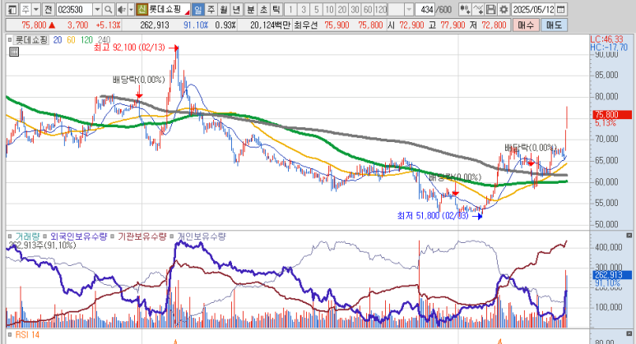
Task: Click the 240 moving average legend
Action: (104, 40)
